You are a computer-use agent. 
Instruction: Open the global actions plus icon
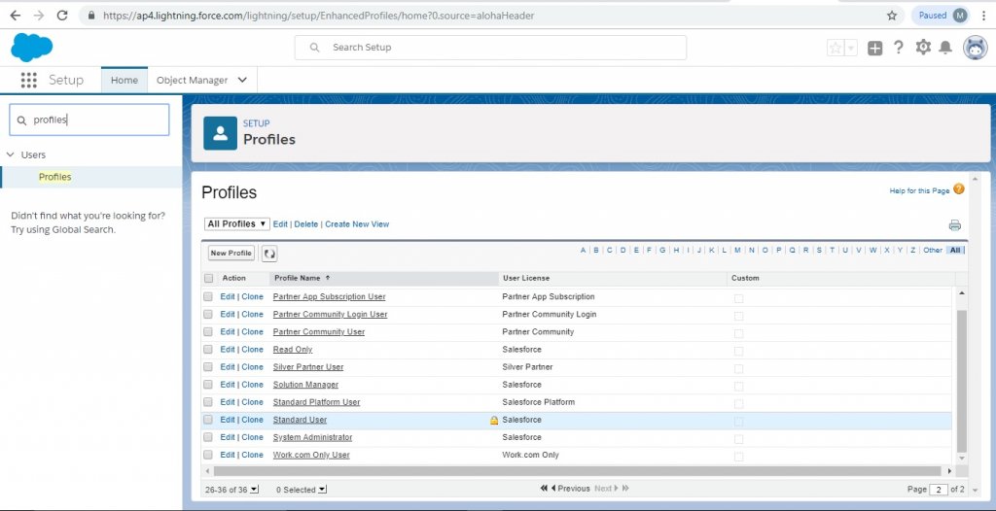tap(875, 48)
